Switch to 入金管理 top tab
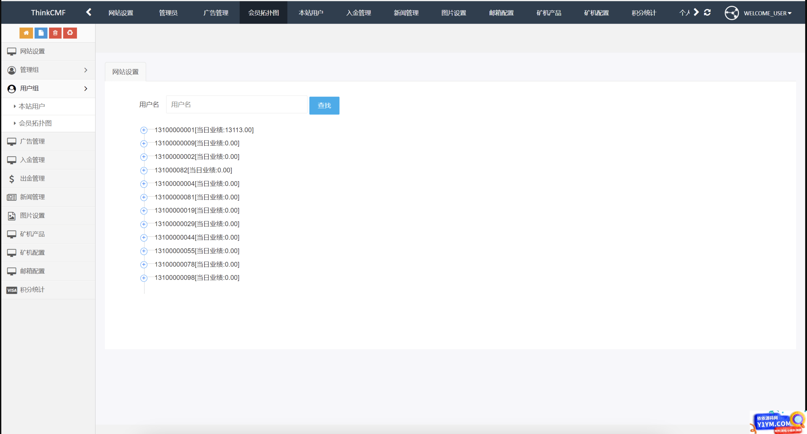The image size is (807, 434). [x=359, y=13]
